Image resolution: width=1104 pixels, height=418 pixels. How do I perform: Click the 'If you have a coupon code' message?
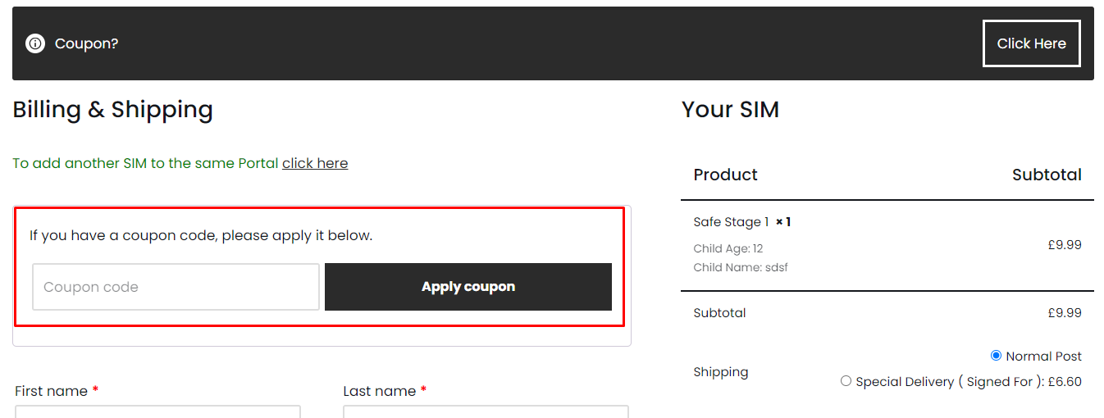[201, 236]
